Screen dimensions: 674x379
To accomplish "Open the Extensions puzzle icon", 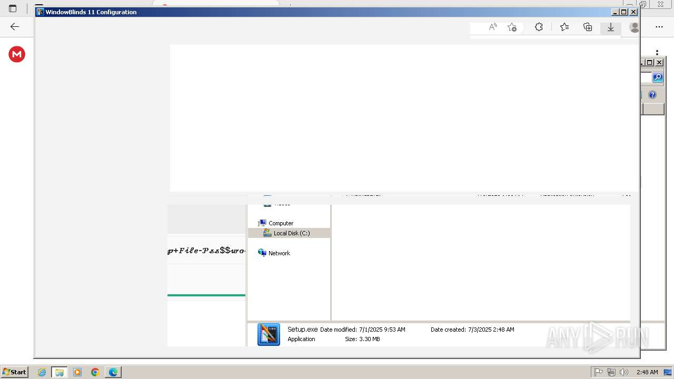I will coord(539,27).
